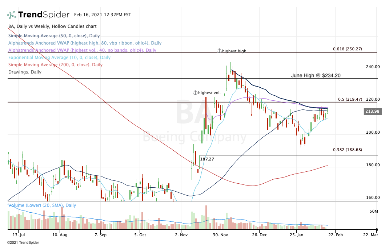
Task: Click the 30. Nov date axis label
Action: tap(220, 235)
